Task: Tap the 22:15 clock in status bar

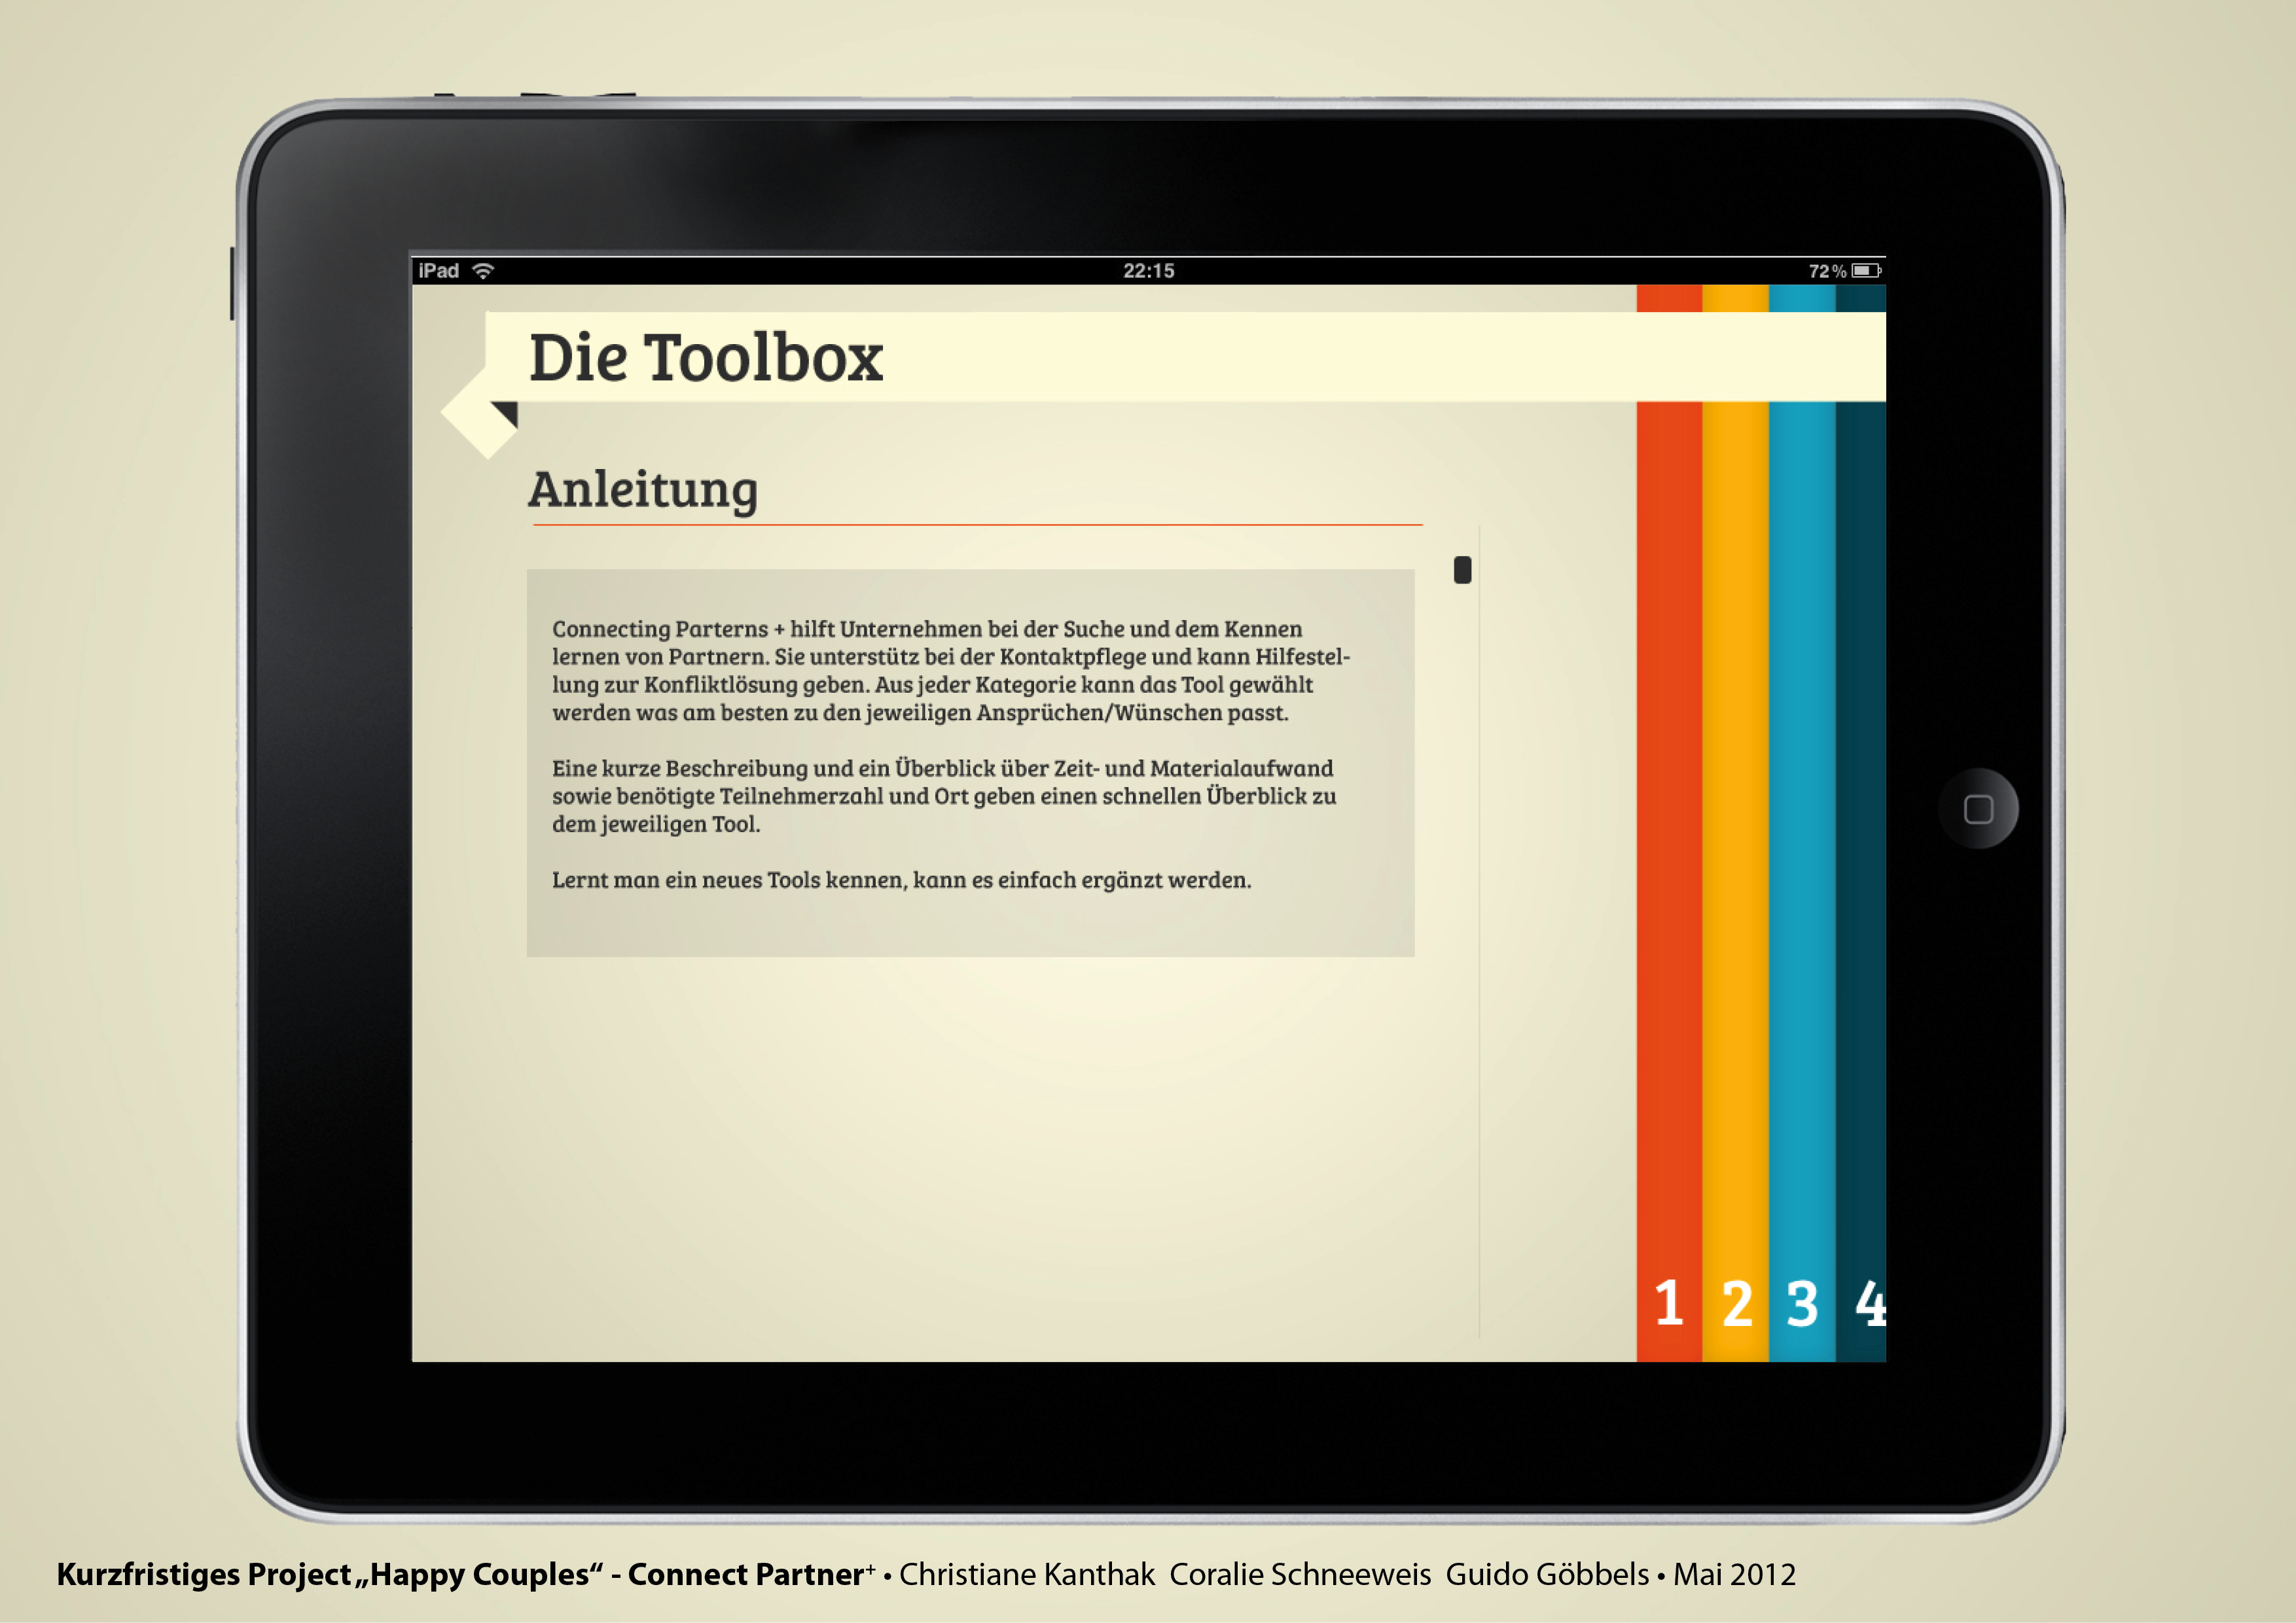Action: click(1148, 271)
